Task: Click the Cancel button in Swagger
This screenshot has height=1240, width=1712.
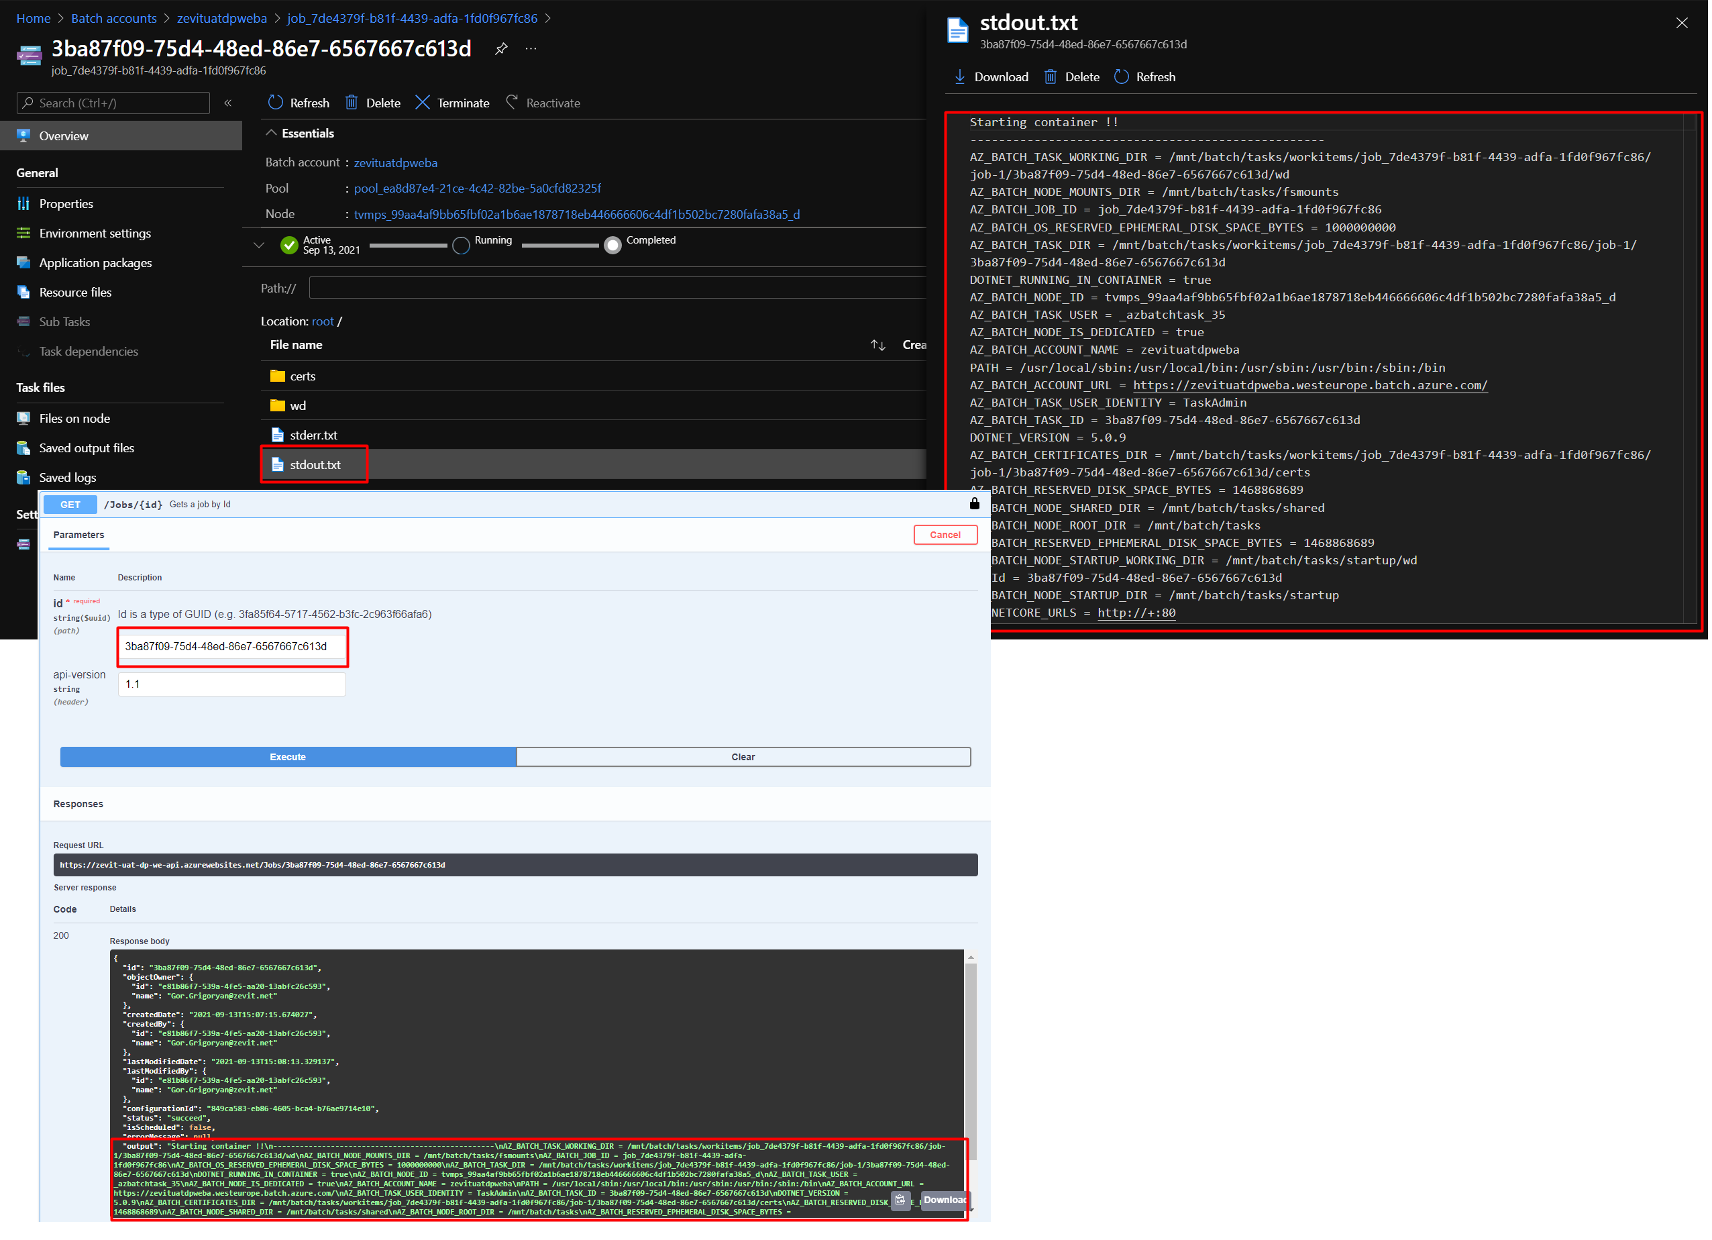Action: tap(947, 535)
